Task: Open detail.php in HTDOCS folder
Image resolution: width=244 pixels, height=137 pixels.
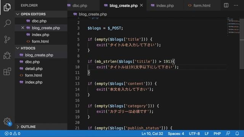Action: click(41, 68)
